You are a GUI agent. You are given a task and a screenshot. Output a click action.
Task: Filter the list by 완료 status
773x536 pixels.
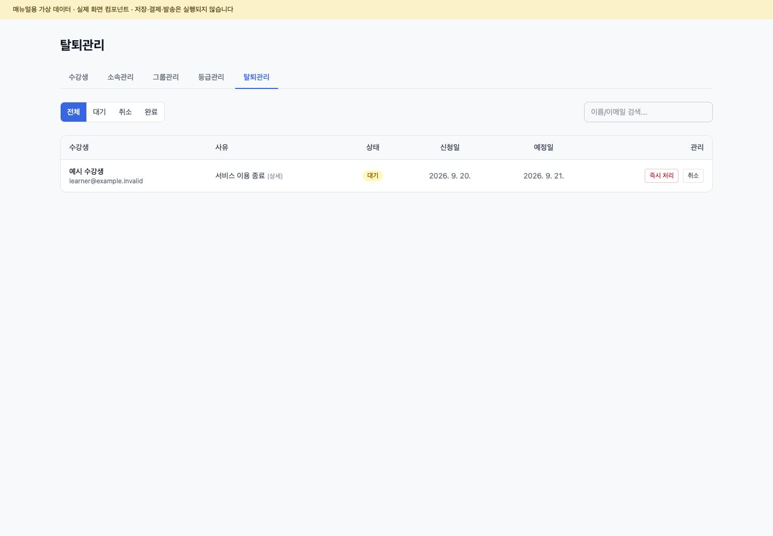tap(151, 112)
